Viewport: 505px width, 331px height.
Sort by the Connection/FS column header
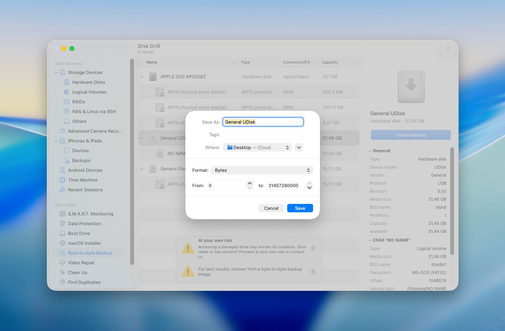coord(299,62)
